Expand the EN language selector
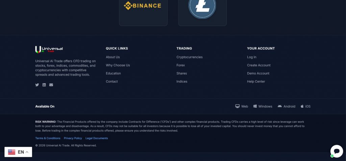 coord(18,152)
